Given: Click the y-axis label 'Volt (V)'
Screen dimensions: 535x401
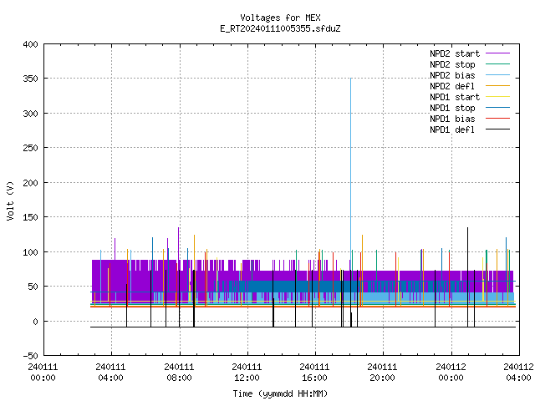Looking at the screenshot, I should click(11, 200).
